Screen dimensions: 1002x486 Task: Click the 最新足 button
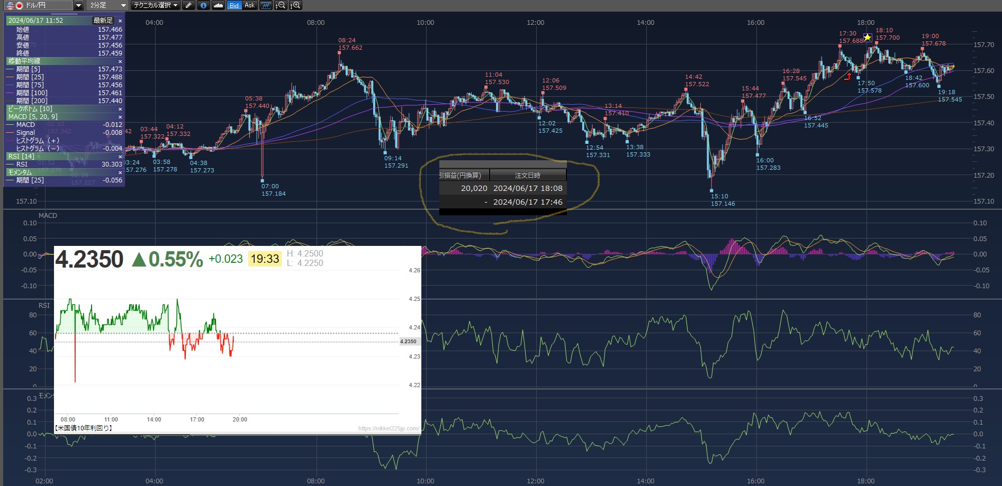pyautogui.click(x=103, y=21)
